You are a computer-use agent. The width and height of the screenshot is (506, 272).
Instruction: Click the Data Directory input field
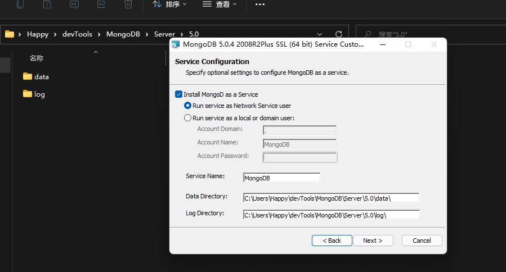331,198
